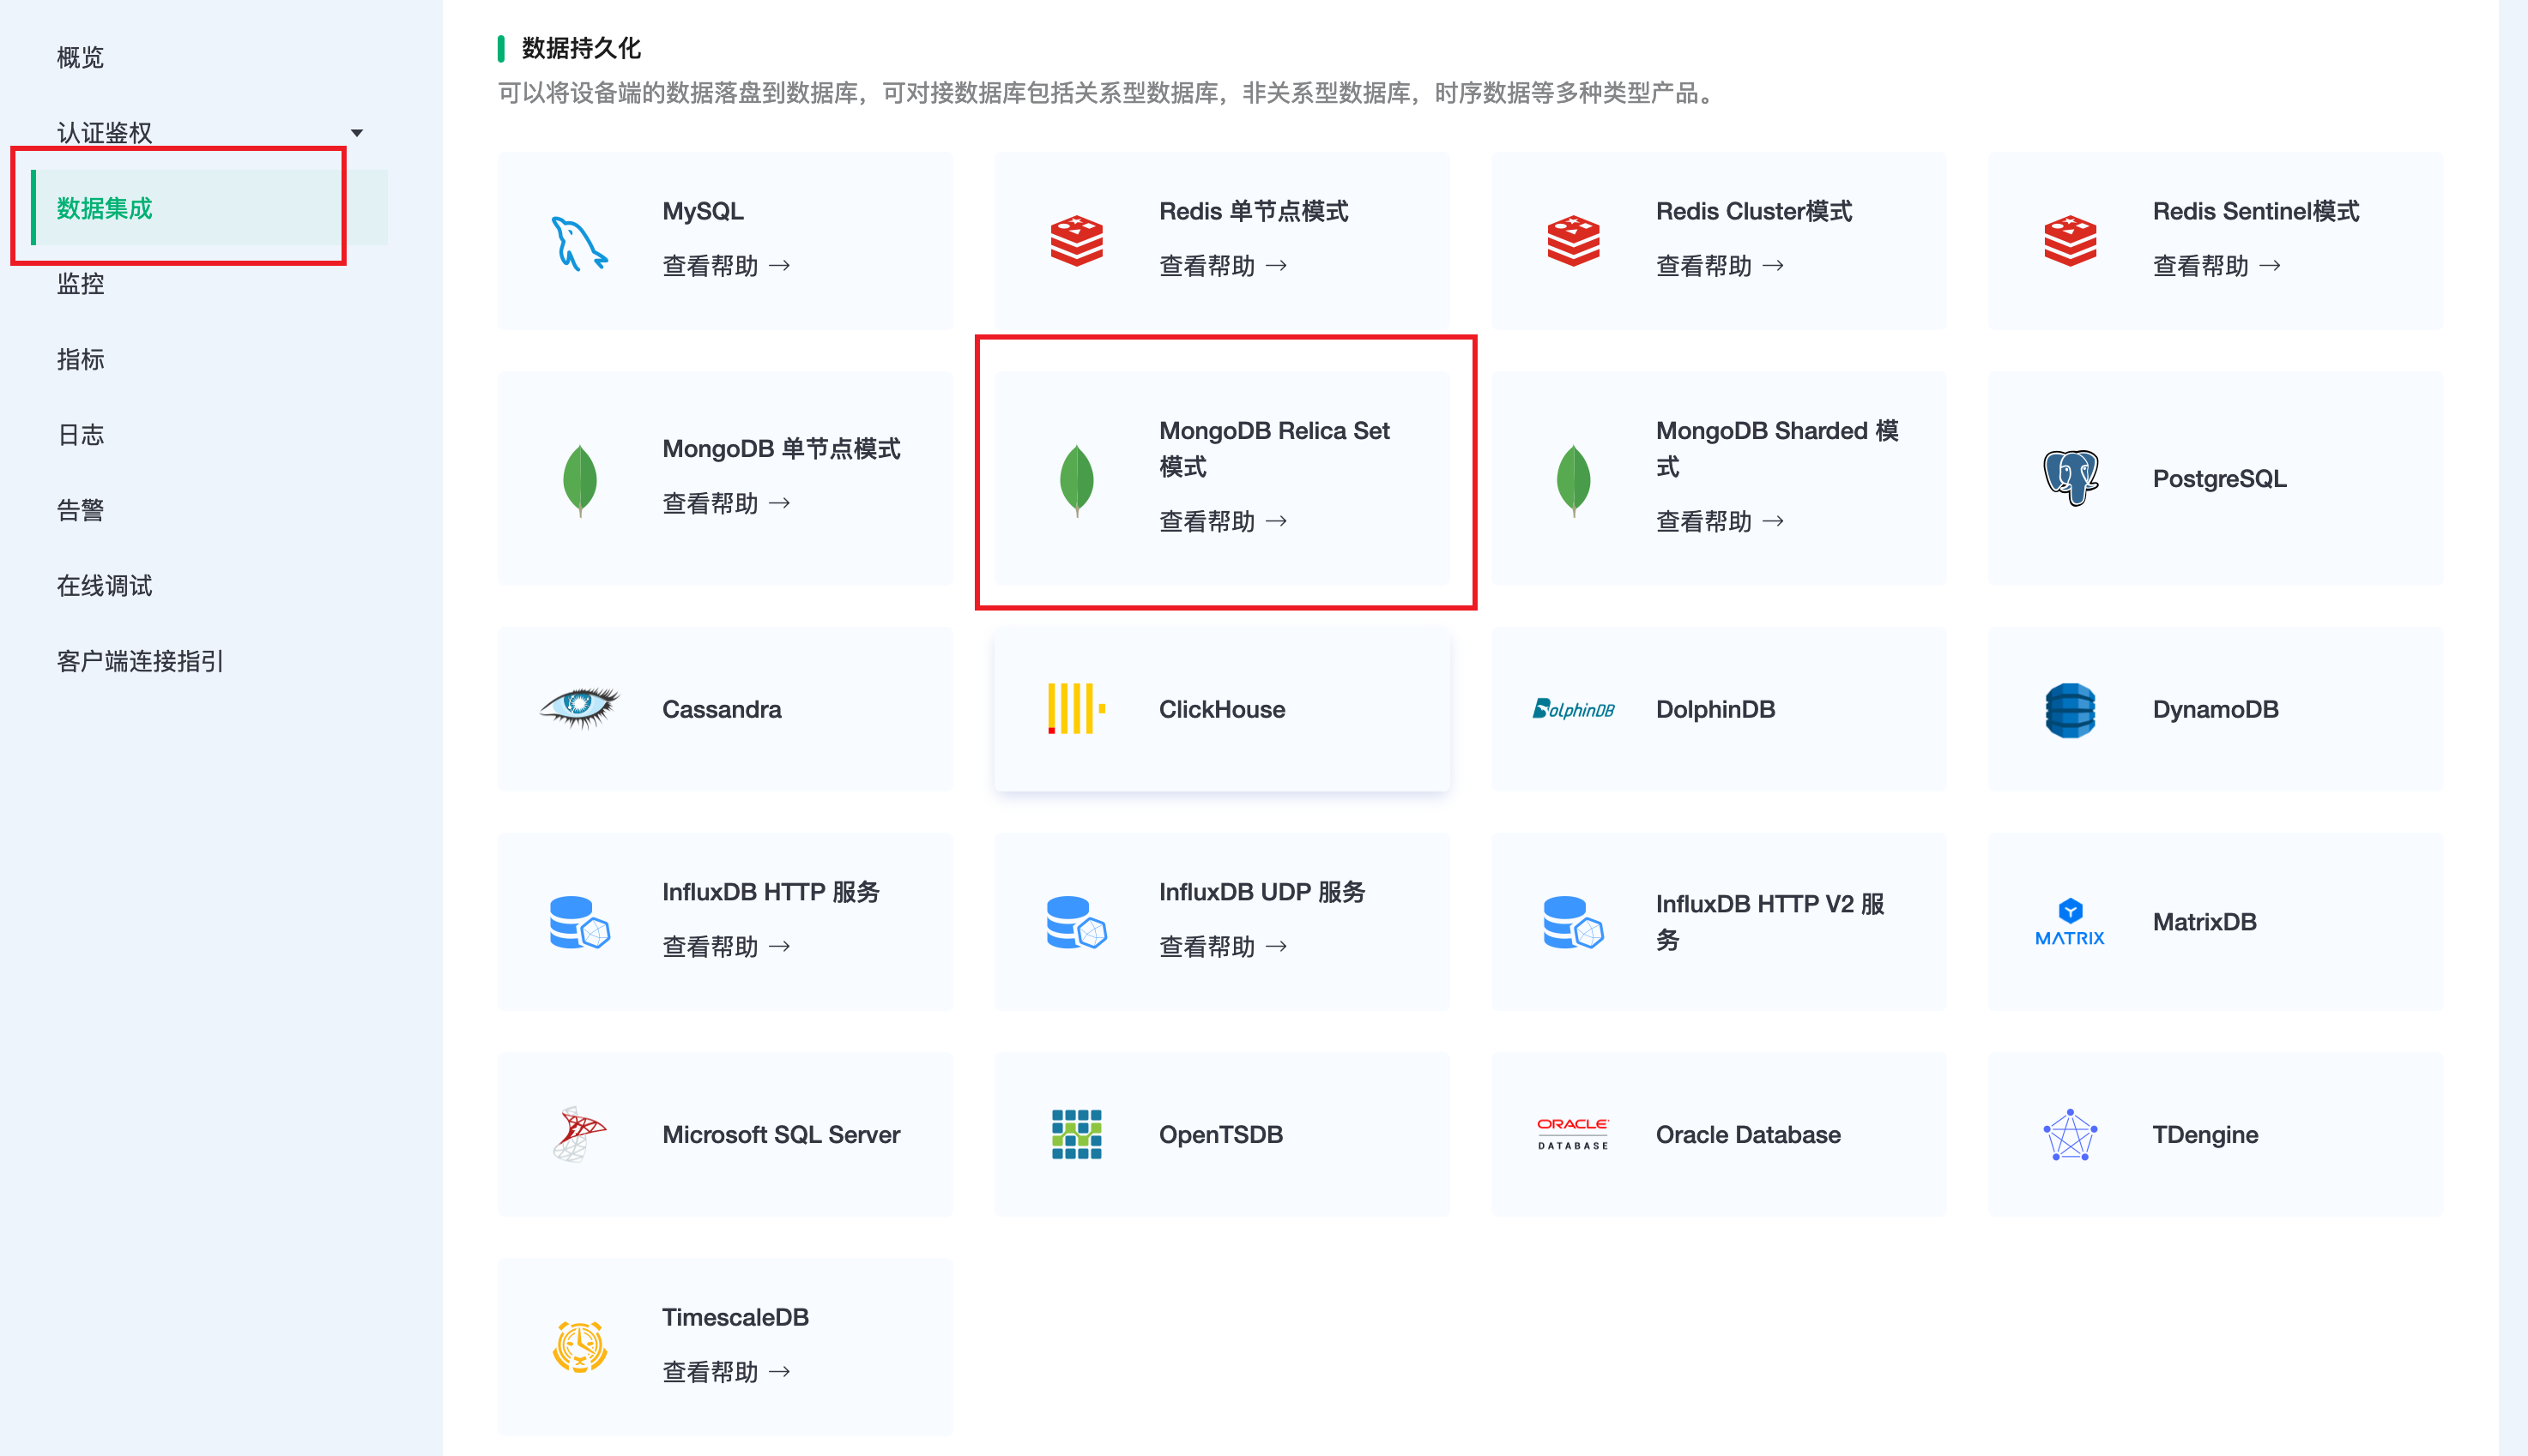The height and width of the screenshot is (1456, 2528).
Task: Select 数据集成 in the sidebar
Action: [x=105, y=208]
